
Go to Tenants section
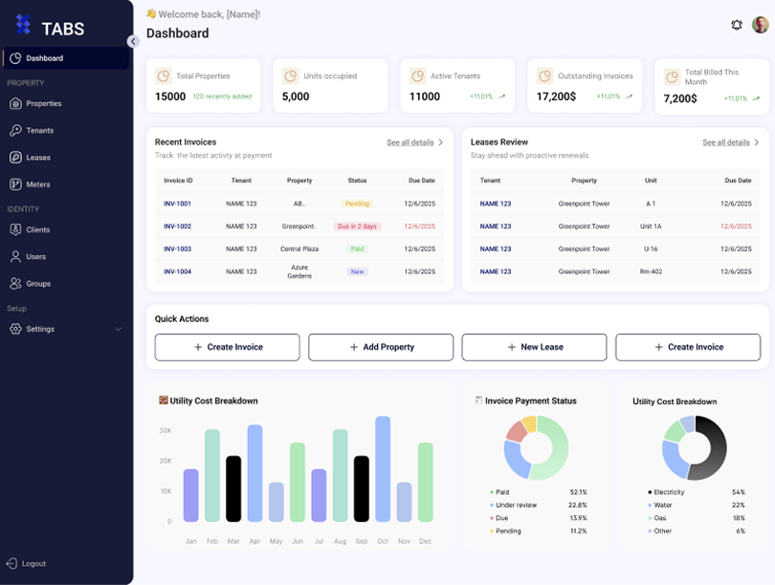(x=39, y=130)
